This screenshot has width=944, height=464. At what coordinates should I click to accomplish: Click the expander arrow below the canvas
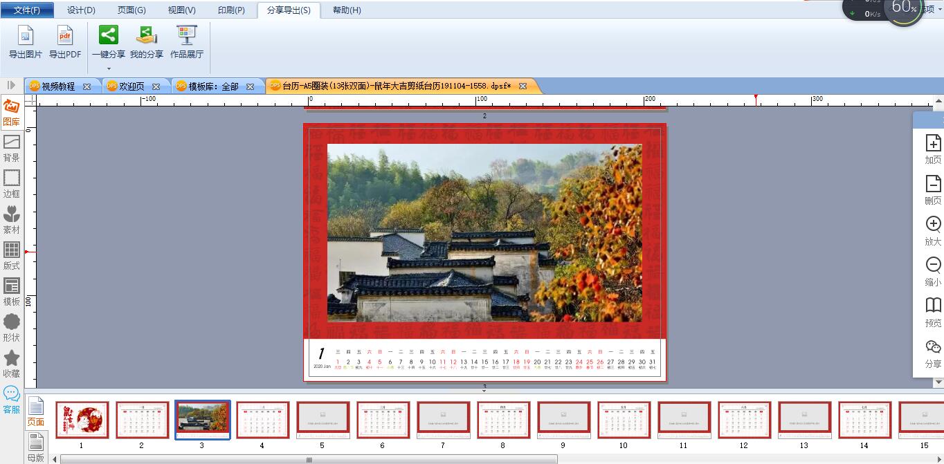point(484,391)
